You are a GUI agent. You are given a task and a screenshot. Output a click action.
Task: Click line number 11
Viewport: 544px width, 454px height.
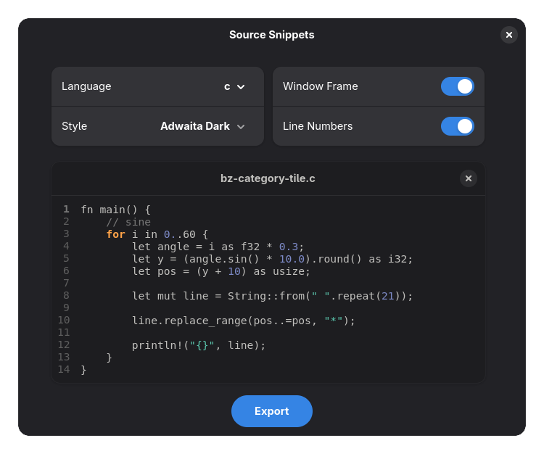point(64,333)
